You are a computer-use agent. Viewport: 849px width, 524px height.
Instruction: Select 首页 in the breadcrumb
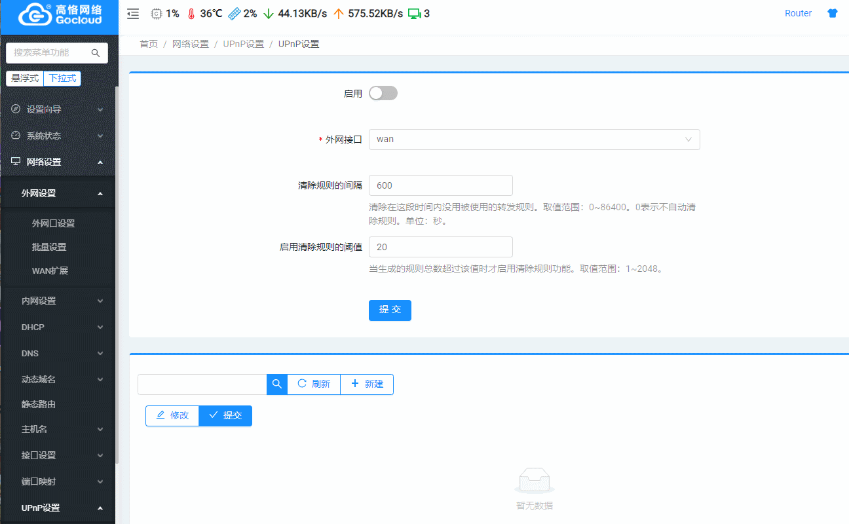tap(148, 44)
